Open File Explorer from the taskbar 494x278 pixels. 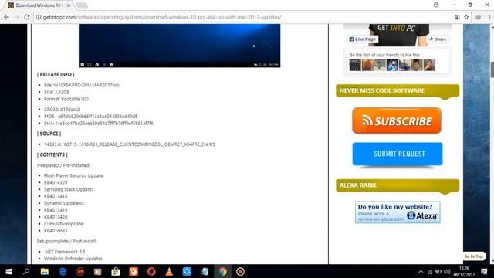pos(45,271)
